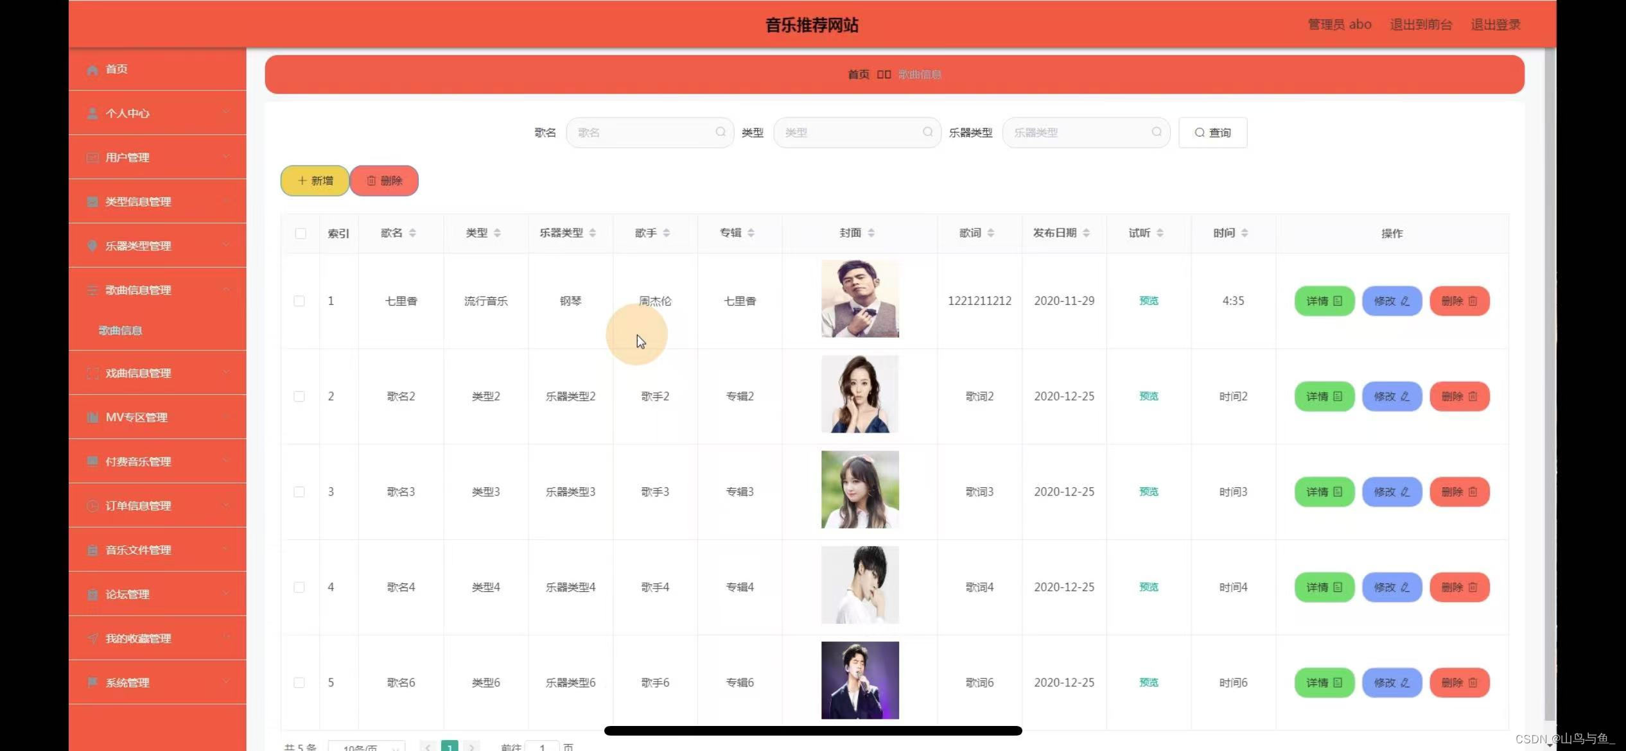1626x751 pixels.
Task: Click the yellow 新增 button
Action: pos(315,181)
